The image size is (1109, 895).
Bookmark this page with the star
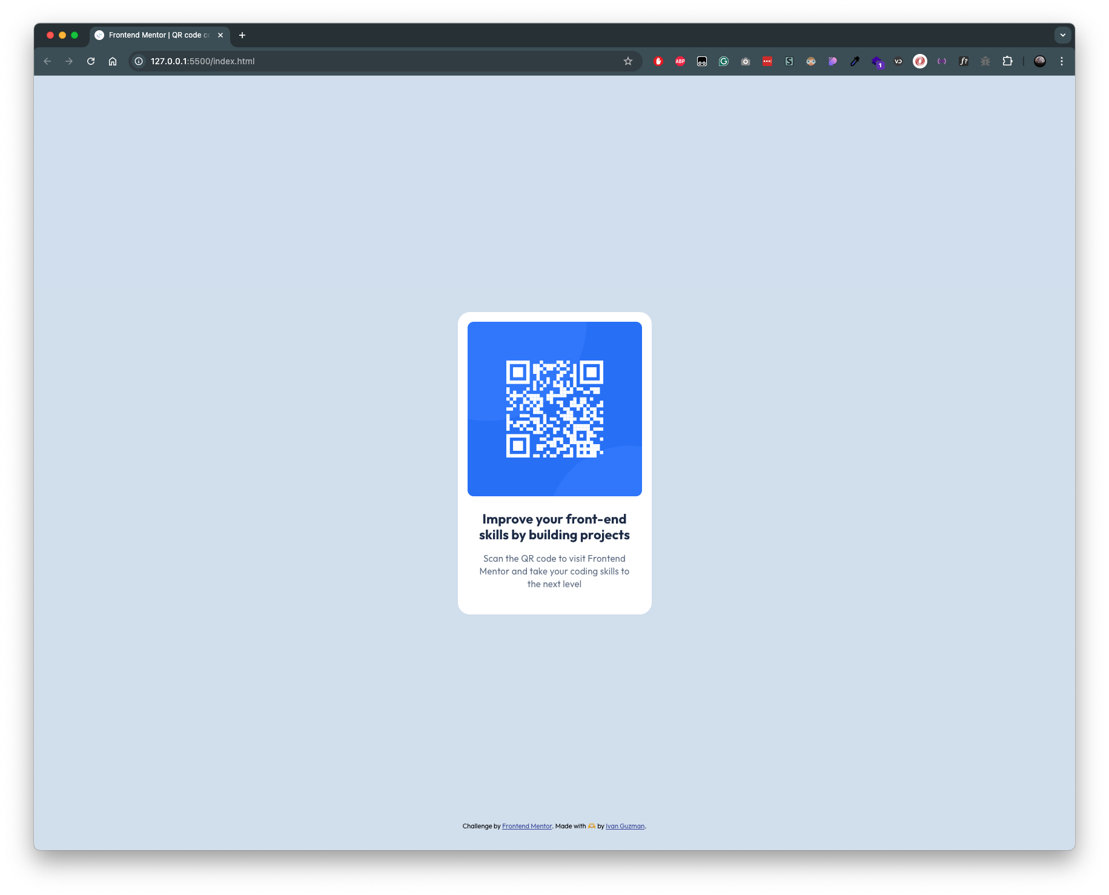point(628,61)
